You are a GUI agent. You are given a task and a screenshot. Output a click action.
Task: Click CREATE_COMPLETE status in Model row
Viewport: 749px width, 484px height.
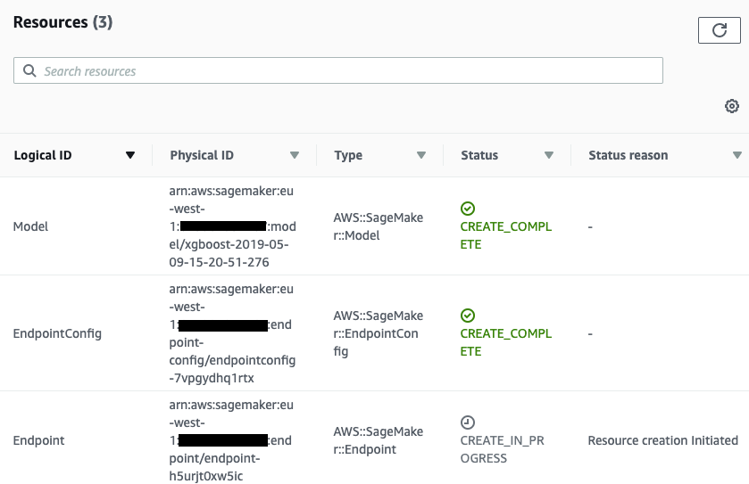coord(506,235)
